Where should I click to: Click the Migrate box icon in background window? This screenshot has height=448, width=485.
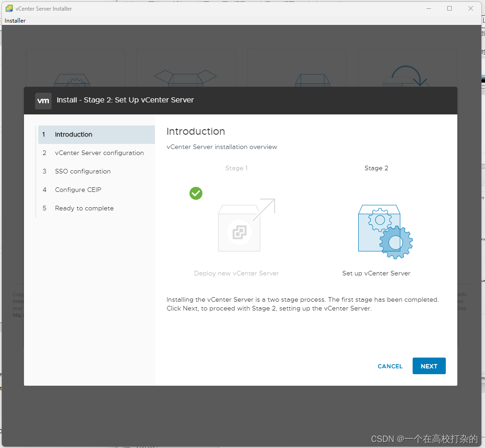(313, 80)
